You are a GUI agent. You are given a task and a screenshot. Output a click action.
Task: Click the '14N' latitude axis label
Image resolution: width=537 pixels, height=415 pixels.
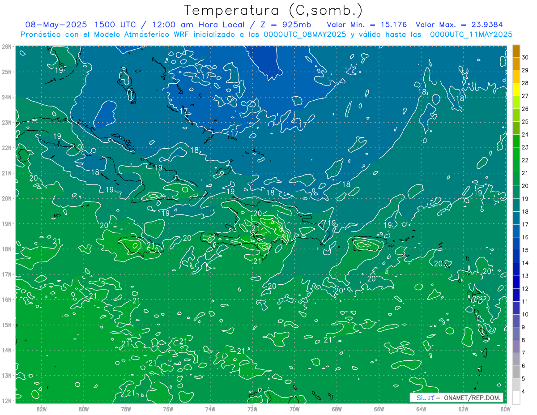7,350
